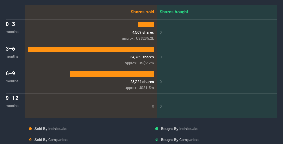Click the 3–6 months orange bar
The width and height of the screenshot is (283, 144).
click(x=91, y=49)
